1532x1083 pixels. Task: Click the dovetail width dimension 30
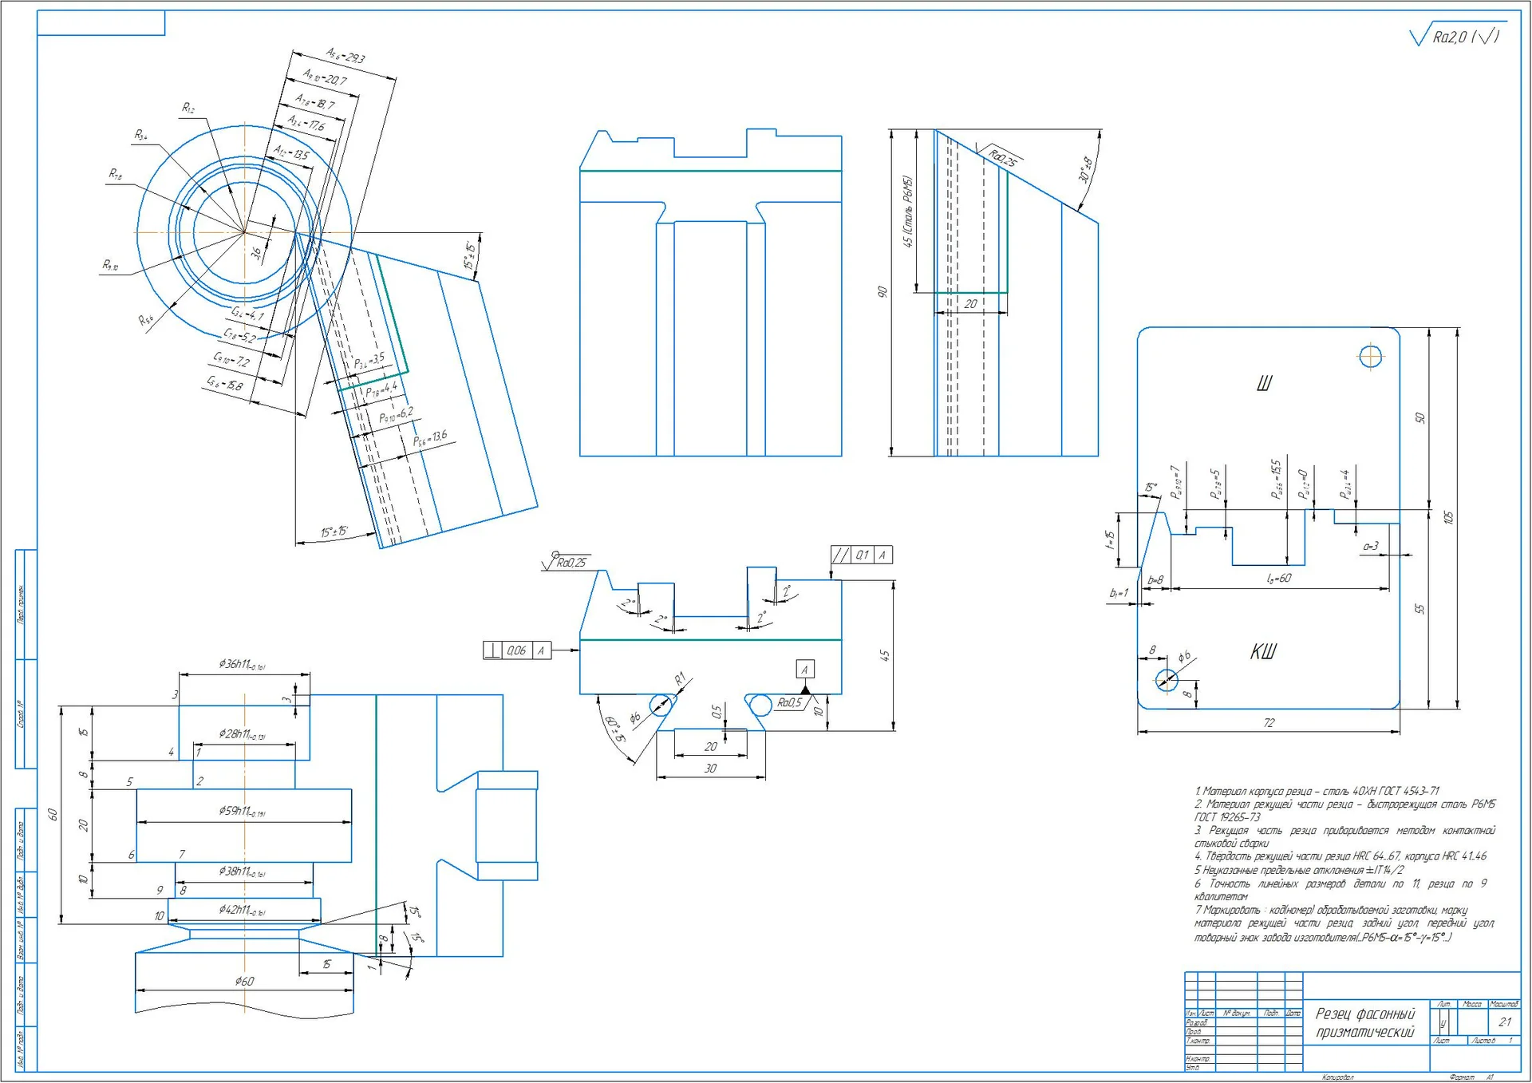tap(710, 768)
